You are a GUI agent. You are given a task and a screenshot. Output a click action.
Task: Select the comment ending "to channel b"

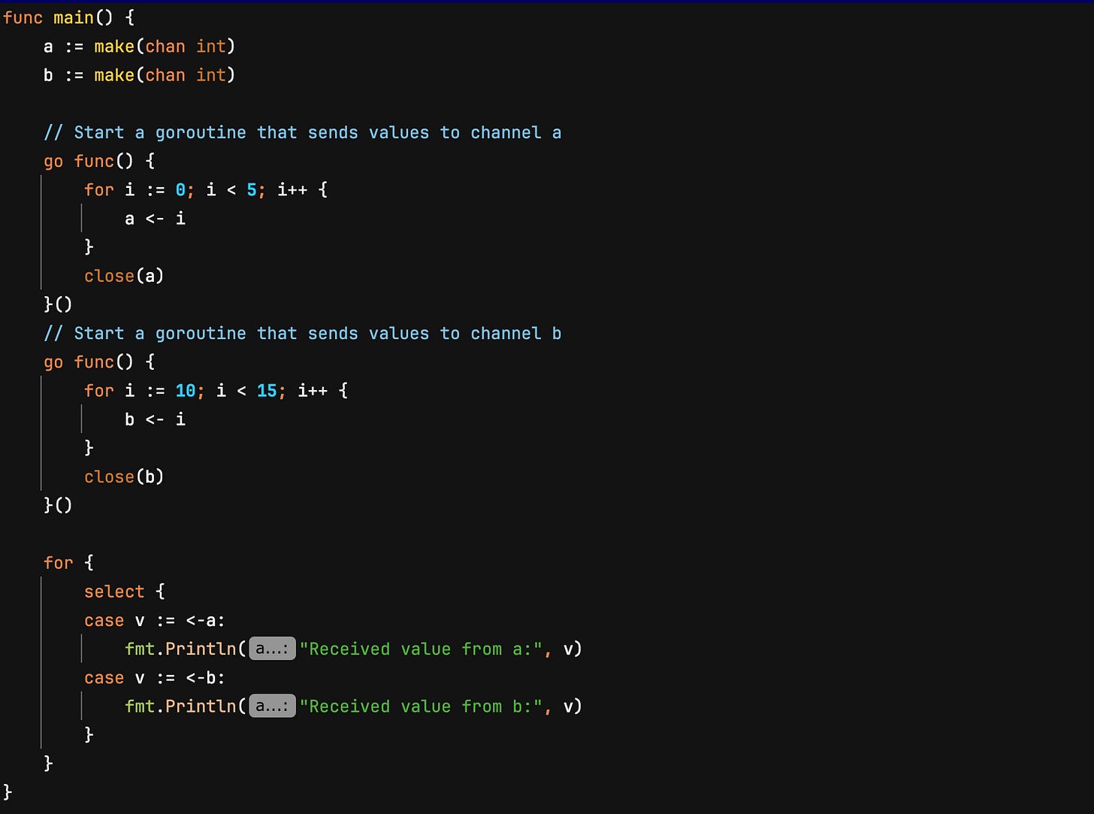coord(303,333)
